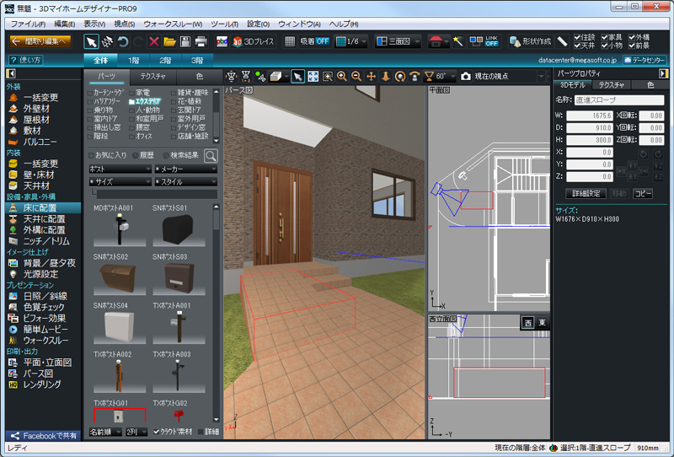Toggle the 家具 checkbox

point(603,37)
